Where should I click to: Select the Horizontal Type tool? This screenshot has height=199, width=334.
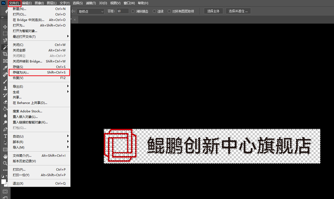[x=5, y=136]
